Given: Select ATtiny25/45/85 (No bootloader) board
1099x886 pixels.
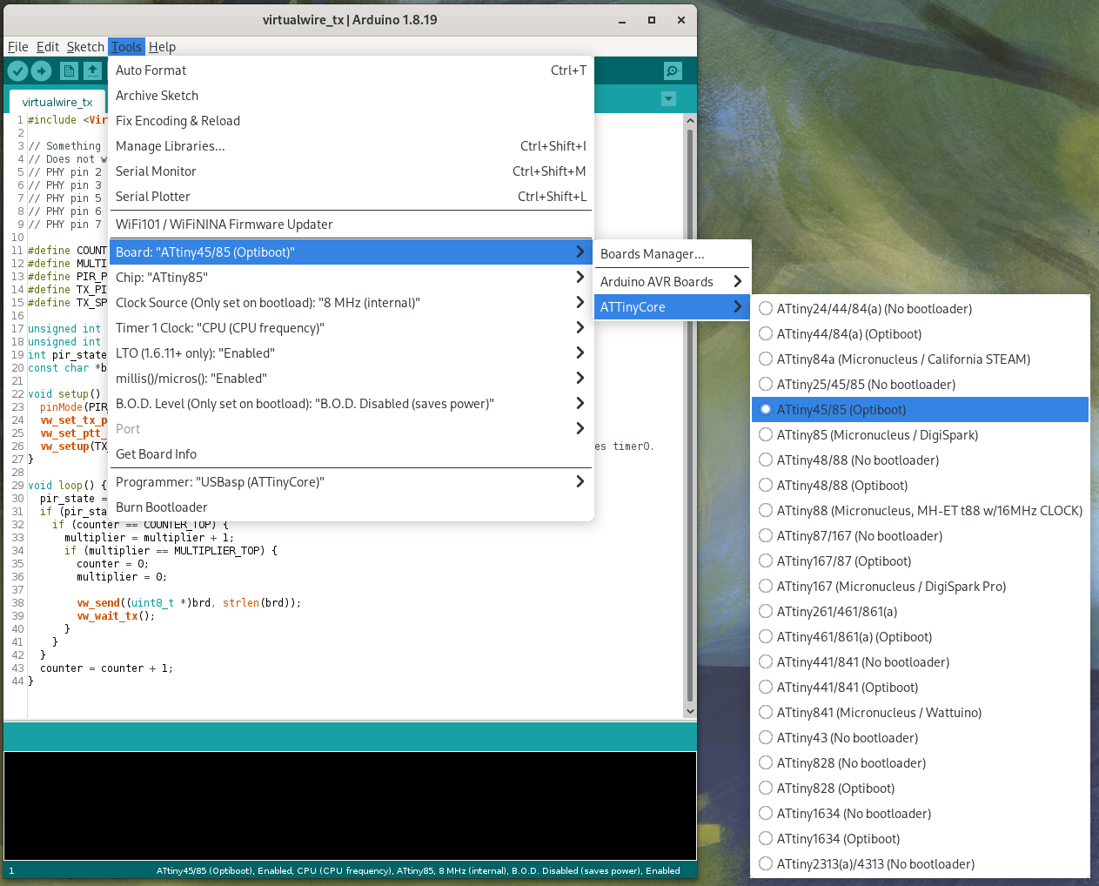Looking at the screenshot, I should [x=920, y=385].
